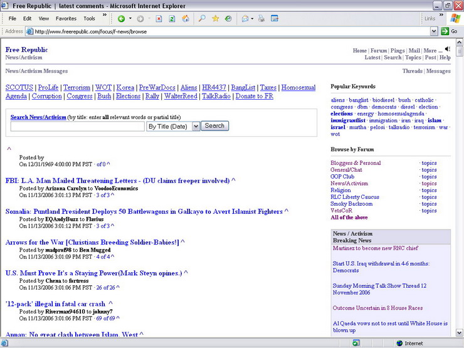Stop loading the page
The width and height of the screenshot is (464, 348).
[159, 19]
